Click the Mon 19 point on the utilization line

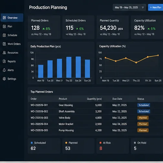coord(105,58)
